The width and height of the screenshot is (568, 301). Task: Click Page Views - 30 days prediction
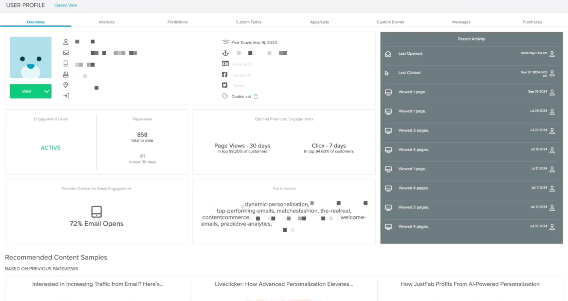(242, 146)
